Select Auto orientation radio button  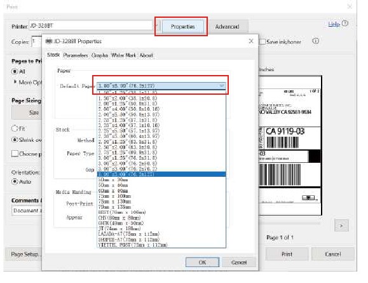(15, 181)
